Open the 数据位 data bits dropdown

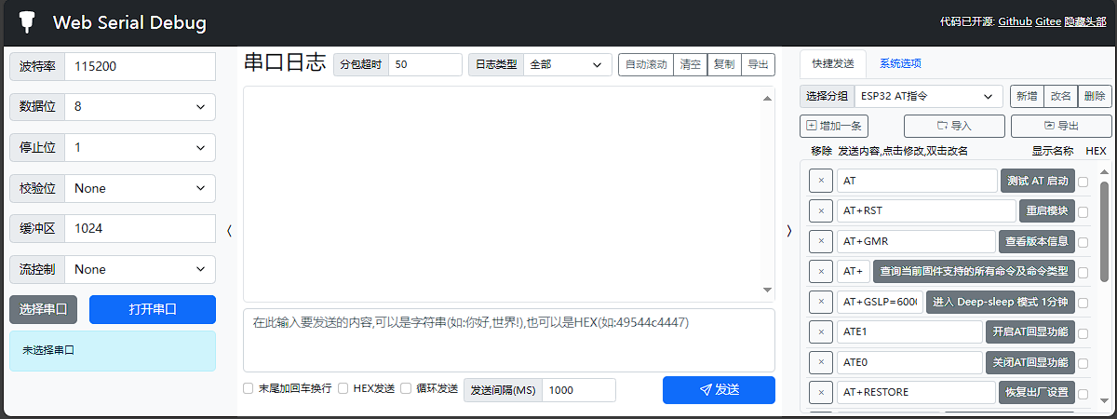pyautogui.click(x=140, y=107)
